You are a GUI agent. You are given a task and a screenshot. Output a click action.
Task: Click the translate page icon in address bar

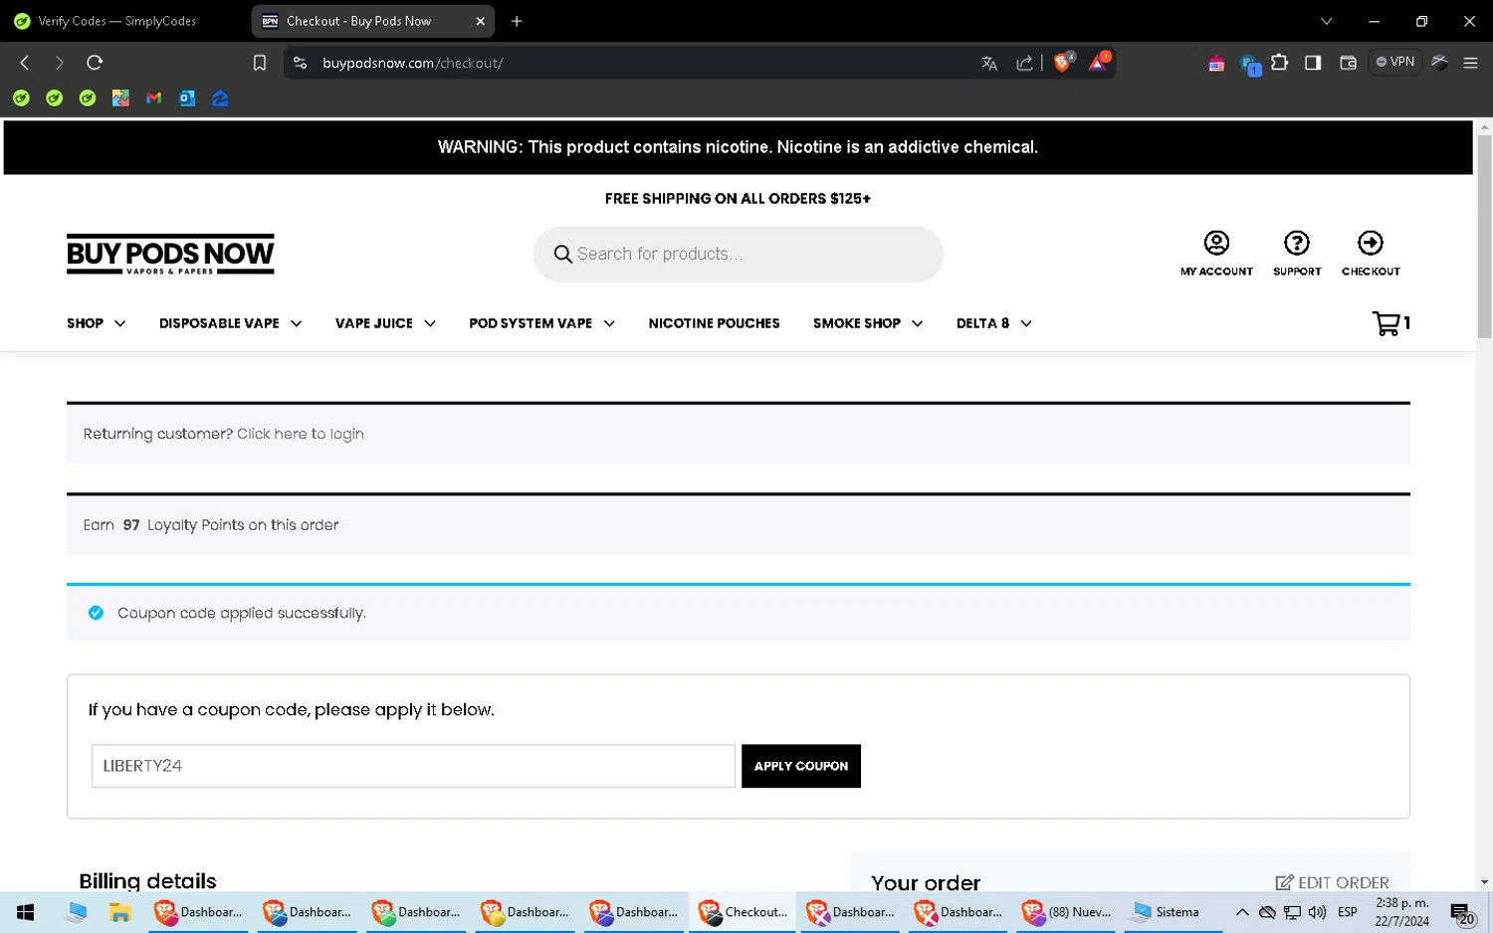989,63
